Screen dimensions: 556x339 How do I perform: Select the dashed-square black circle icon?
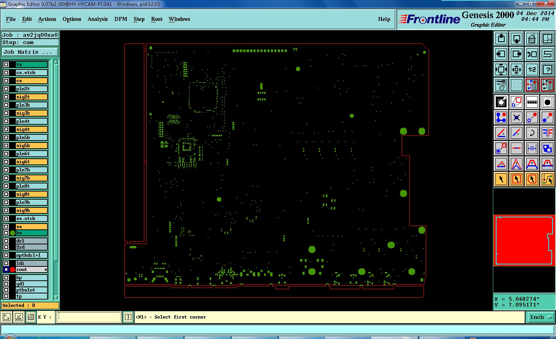pos(548,102)
